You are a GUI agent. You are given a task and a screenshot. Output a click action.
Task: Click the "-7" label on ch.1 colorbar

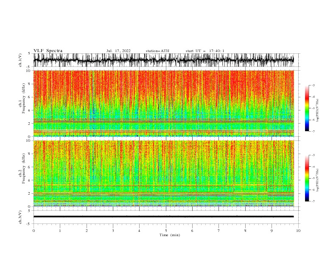[x=313, y=131]
